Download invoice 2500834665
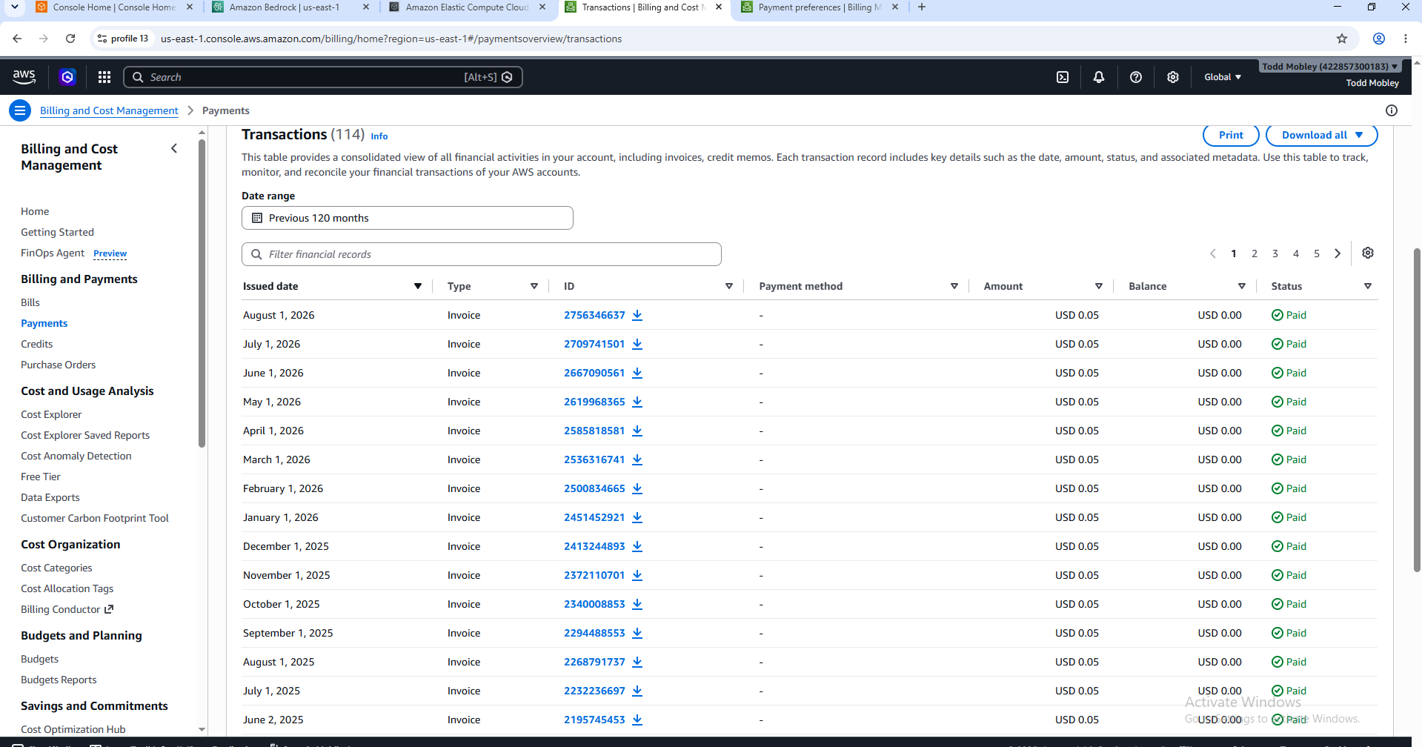The width and height of the screenshot is (1422, 747). pyautogui.click(x=637, y=488)
